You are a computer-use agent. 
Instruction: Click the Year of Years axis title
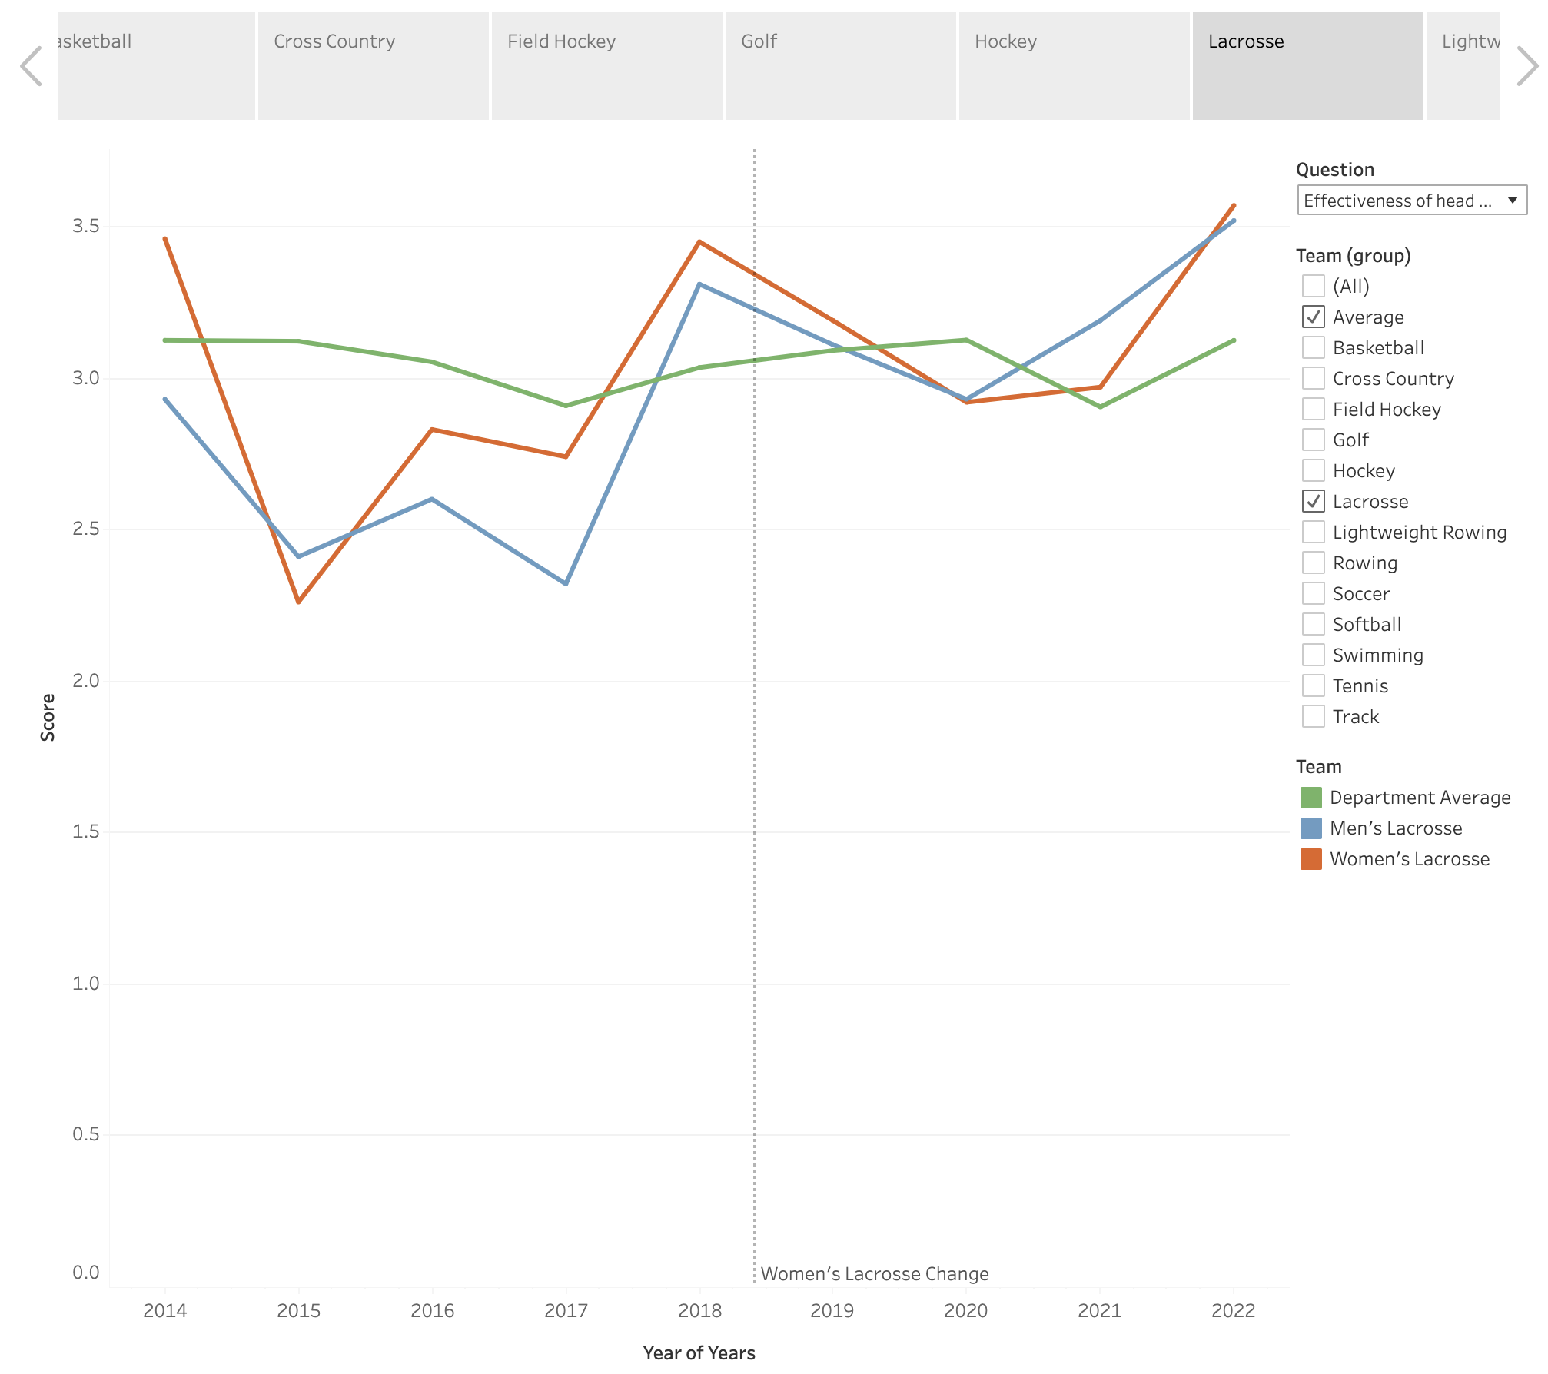tap(699, 1353)
